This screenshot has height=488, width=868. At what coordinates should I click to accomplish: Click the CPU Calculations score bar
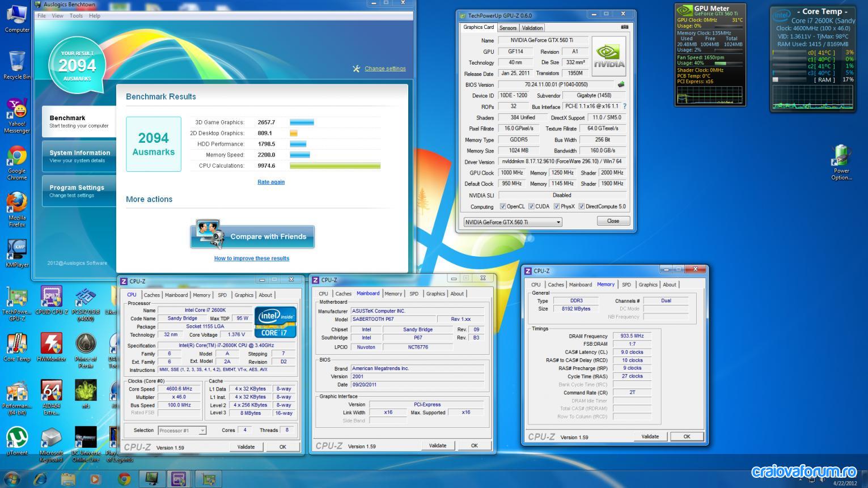pyautogui.click(x=335, y=166)
